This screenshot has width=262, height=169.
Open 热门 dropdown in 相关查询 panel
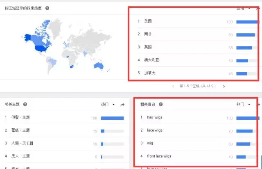(x=244, y=105)
